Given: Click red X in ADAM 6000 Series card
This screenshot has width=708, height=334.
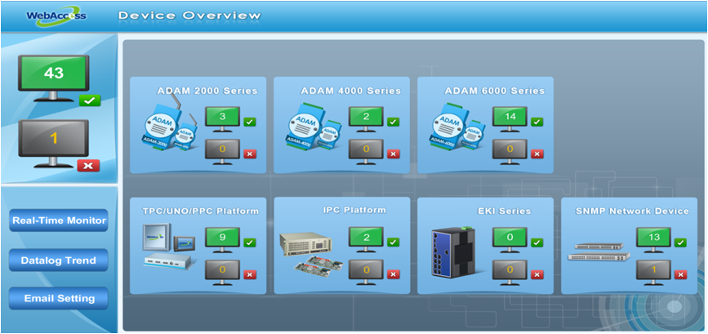Looking at the screenshot, I should 537,154.
